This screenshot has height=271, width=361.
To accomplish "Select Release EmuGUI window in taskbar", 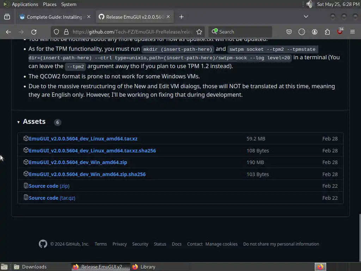I will click(x=101, y=267).
